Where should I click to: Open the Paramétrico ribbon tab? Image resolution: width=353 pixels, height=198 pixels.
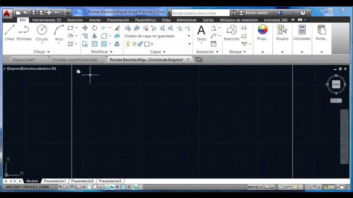pos(146,20)
